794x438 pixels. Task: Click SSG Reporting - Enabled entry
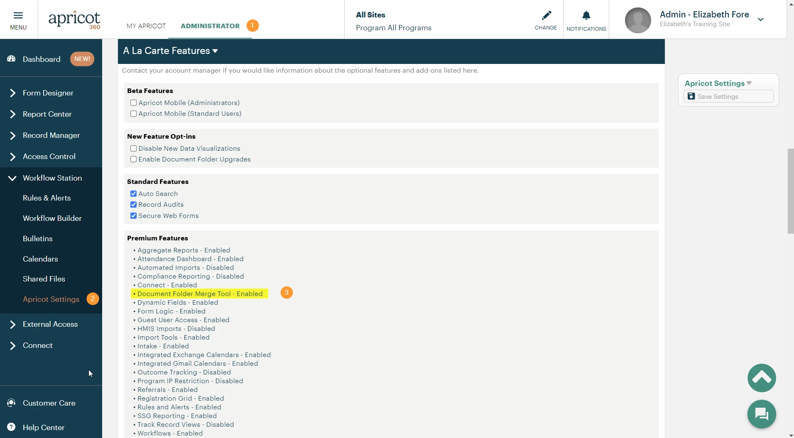177,416
